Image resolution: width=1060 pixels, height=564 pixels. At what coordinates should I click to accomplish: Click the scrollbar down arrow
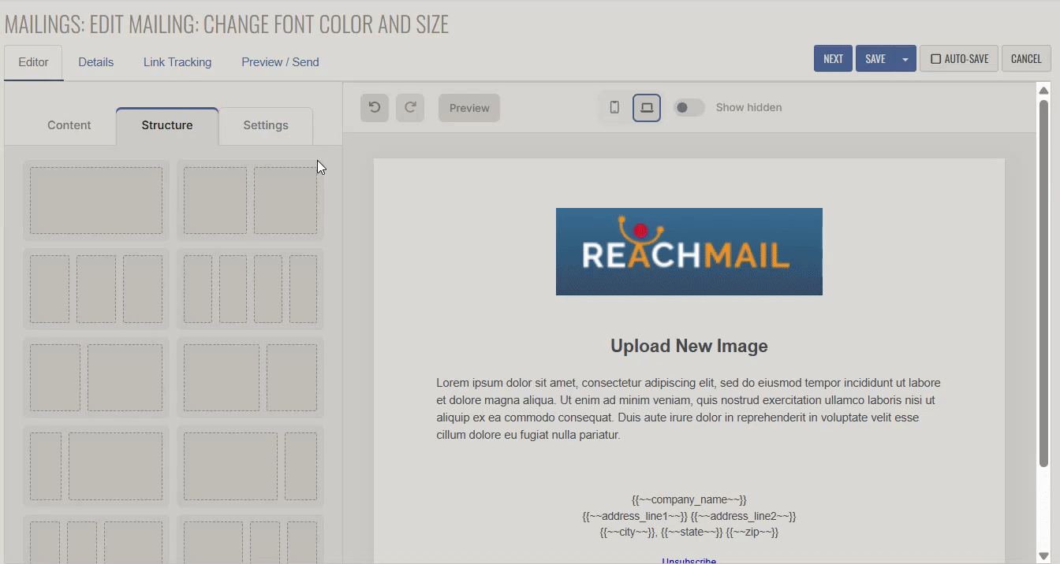coord(1043,556)
